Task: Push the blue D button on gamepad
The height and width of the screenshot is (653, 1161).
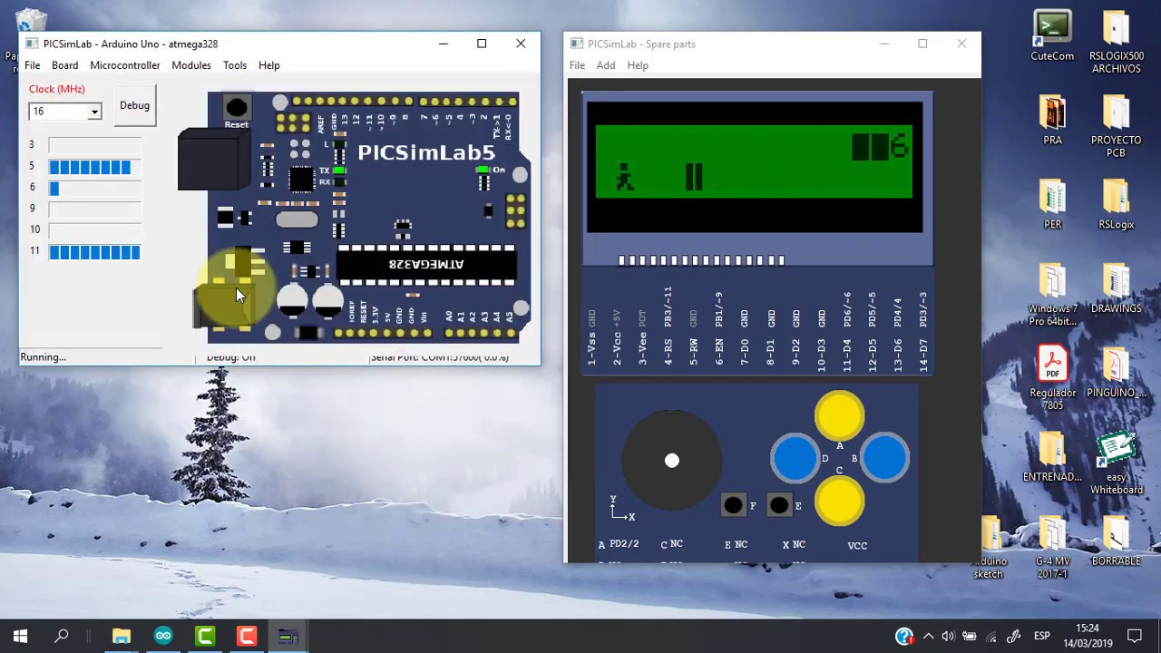Action: click(795, 458)
